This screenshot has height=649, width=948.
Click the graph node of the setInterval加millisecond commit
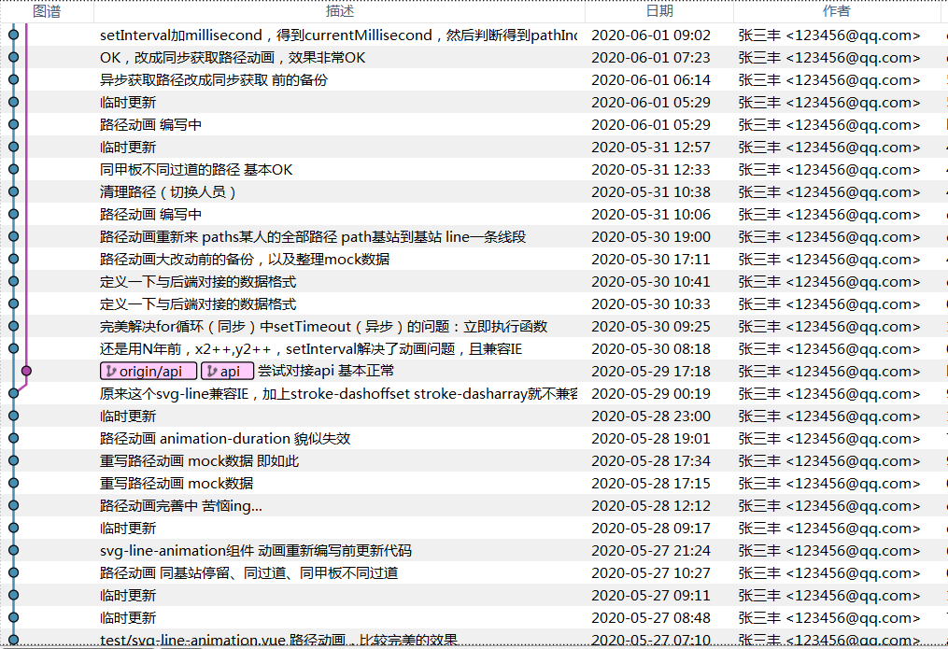coord(13,35)
